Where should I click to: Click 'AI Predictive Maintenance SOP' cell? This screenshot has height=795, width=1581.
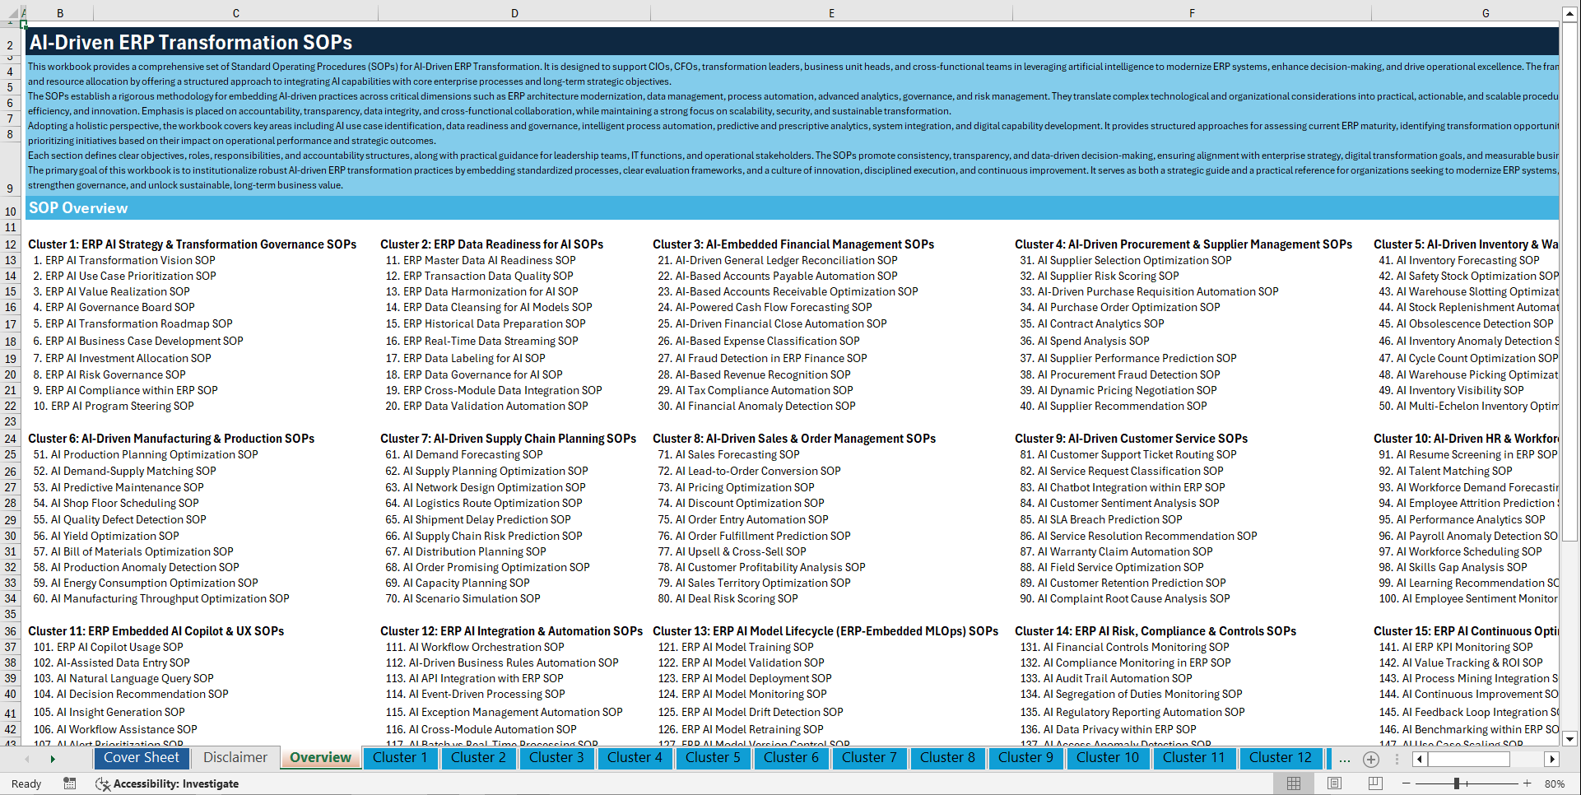click(x=119, y=487)
